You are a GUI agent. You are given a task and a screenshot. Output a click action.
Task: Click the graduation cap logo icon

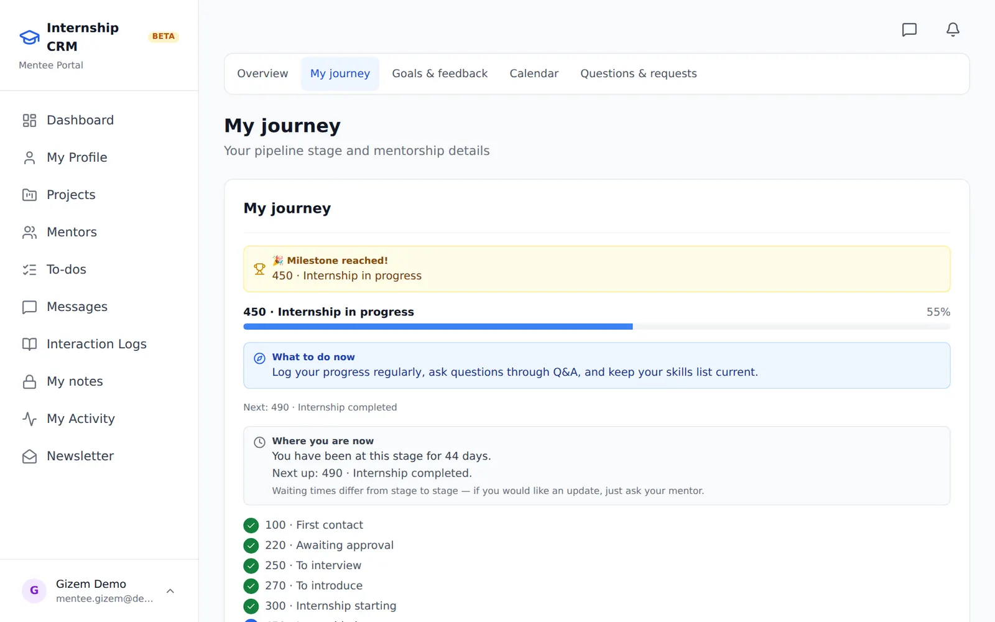29,37
